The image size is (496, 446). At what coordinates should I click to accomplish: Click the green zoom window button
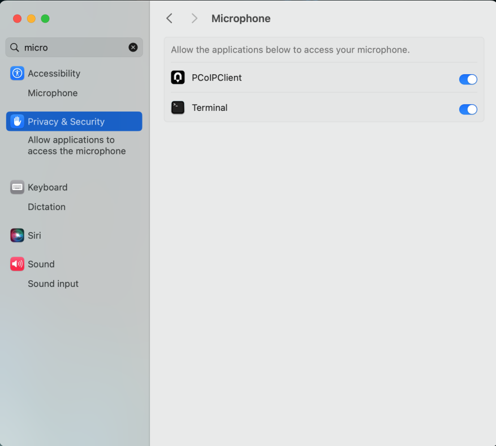tap(45, 19)
